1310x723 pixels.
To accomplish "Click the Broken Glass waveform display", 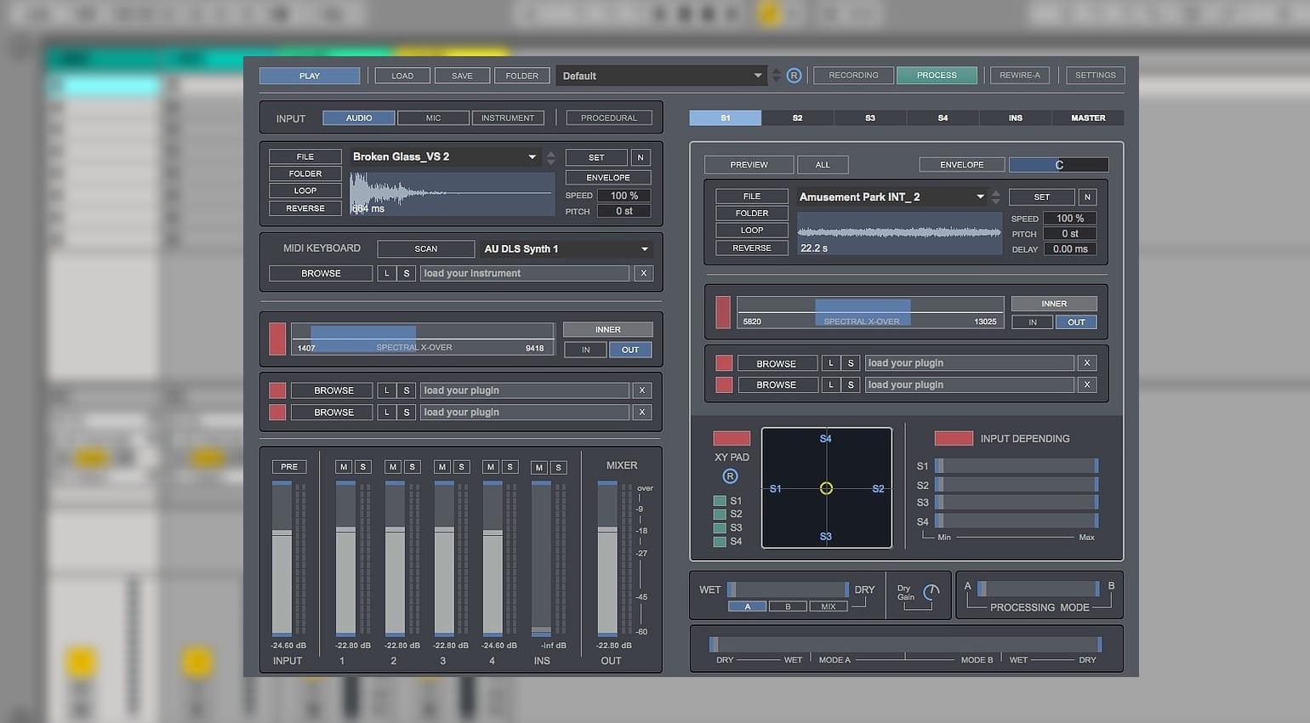I will tap(452, 194).
